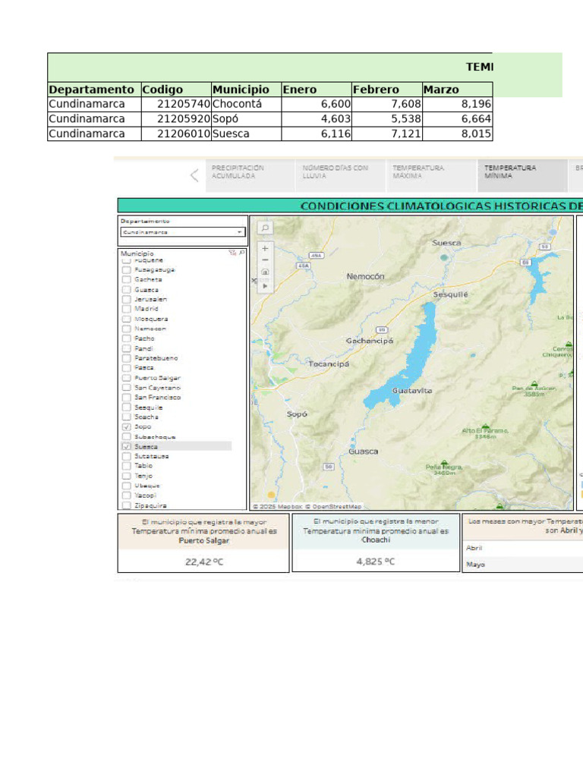The image size is (583, 777).
Task: Select the Chocontá cell in the table
Action: 247,104
